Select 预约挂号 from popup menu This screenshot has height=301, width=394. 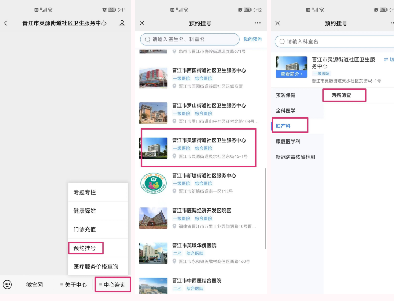coord(85,248)
